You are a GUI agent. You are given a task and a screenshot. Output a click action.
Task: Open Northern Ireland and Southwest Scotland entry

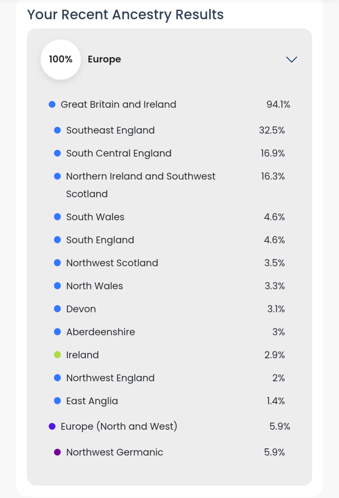(x=140, y=176)
